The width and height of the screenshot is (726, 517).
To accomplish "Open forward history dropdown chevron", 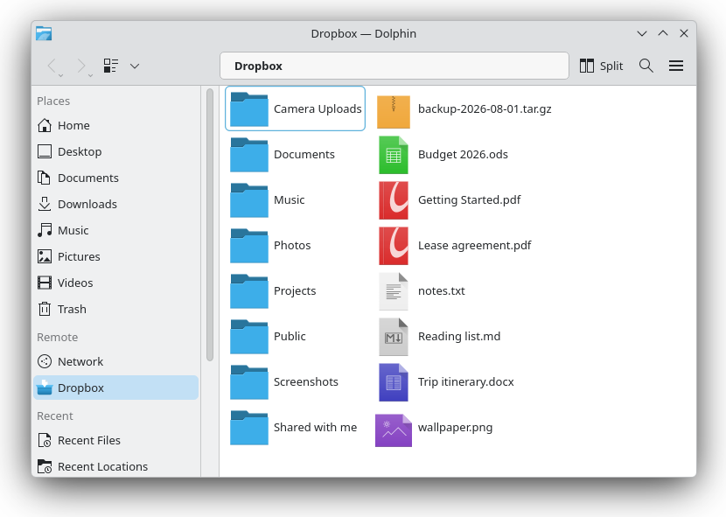I will tap(90, 75).
